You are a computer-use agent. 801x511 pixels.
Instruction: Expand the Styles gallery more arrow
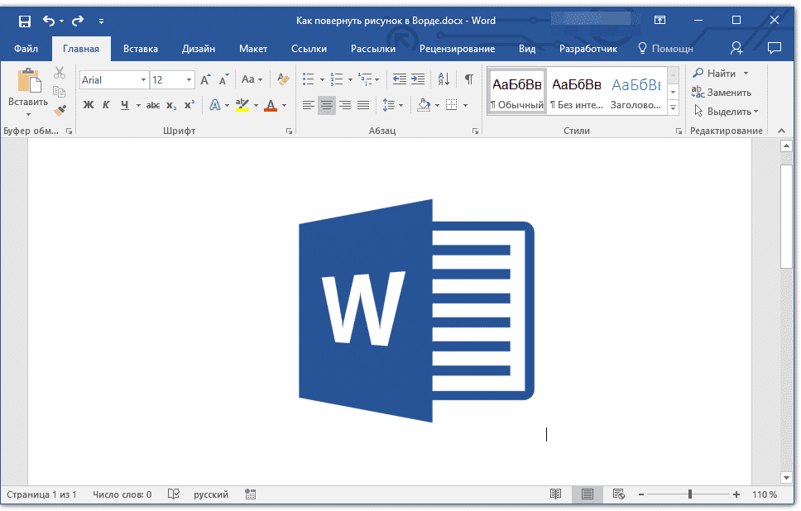[673, 108]
